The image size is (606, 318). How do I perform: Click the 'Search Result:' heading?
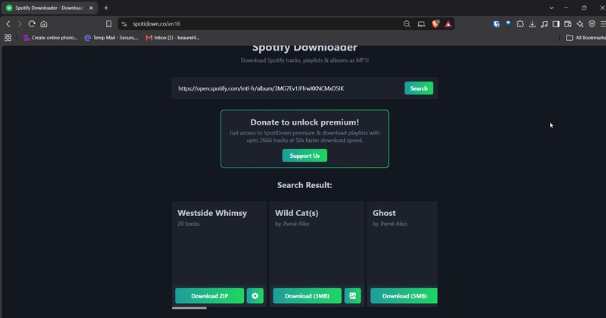coord(305,185)
